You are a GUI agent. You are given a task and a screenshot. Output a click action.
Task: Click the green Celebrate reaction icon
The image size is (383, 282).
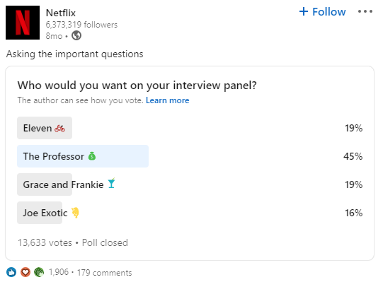click(x=39, y=272)
